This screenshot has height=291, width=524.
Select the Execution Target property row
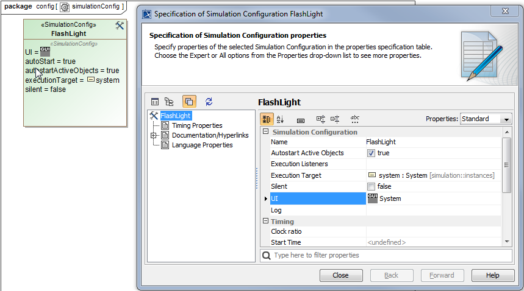[x=386, y=175]
